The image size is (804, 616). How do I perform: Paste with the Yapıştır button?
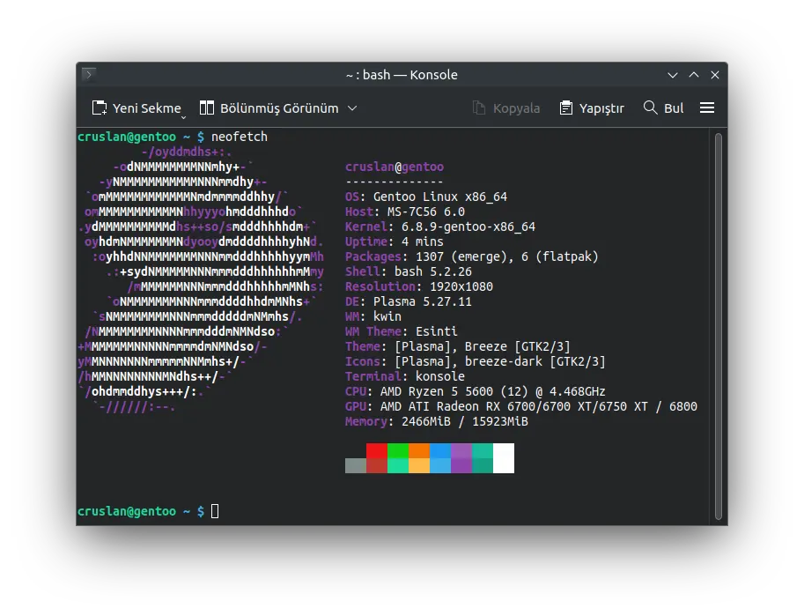point(592,108)
